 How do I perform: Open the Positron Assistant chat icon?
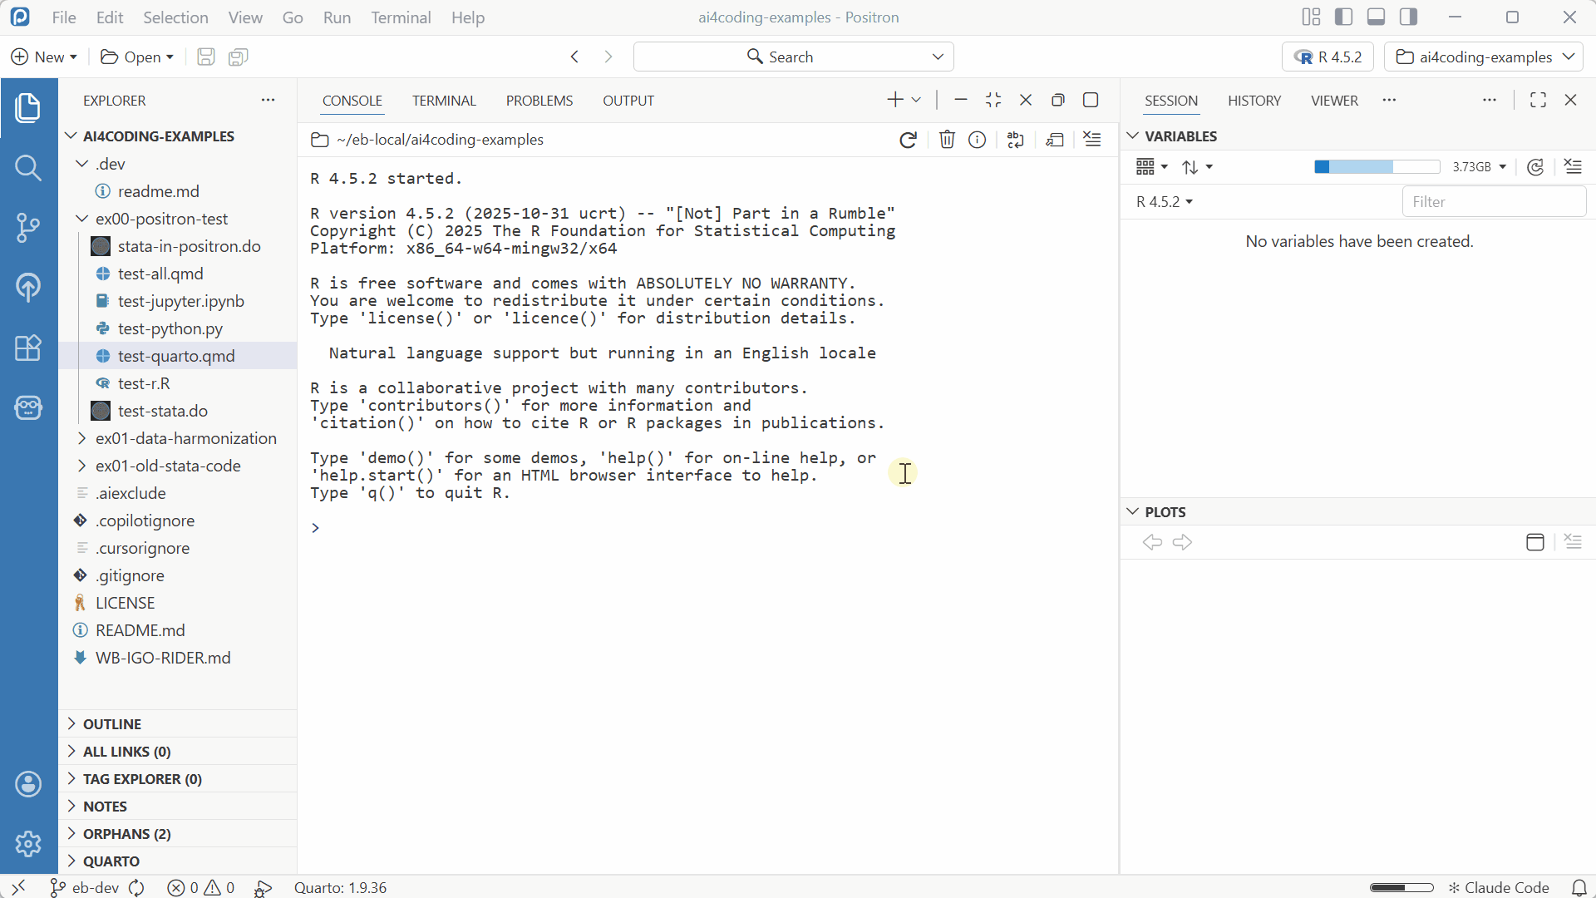point(28,407)
